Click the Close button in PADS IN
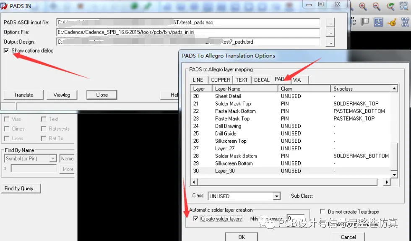Viewport: 411px width, 241px height. tap(101, 95)
